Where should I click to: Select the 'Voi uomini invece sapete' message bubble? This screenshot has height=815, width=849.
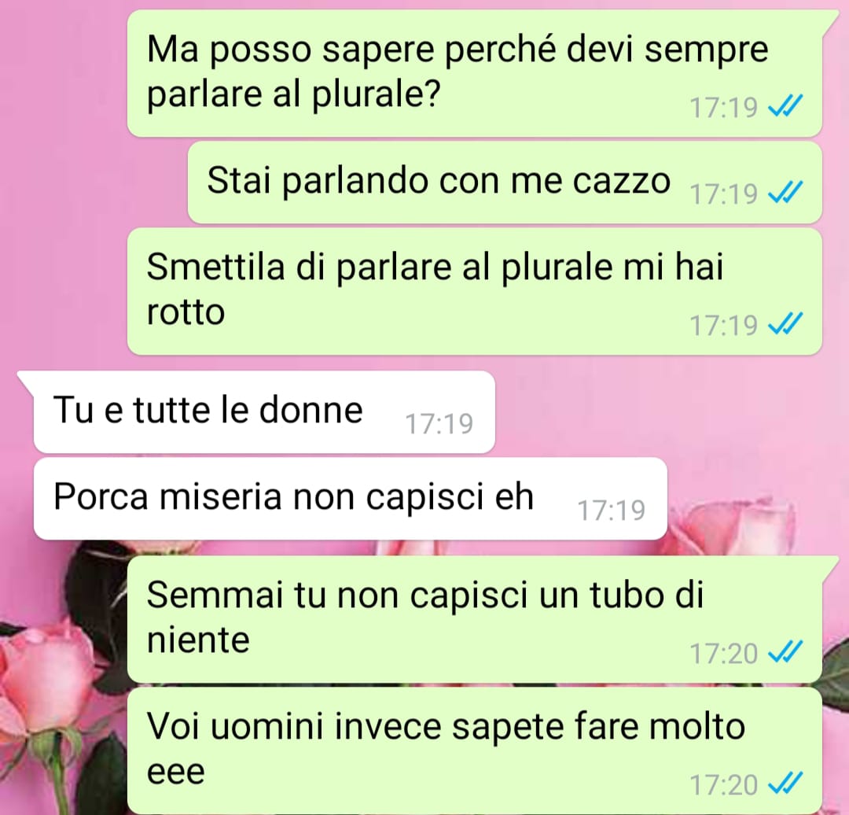point(475,751)
